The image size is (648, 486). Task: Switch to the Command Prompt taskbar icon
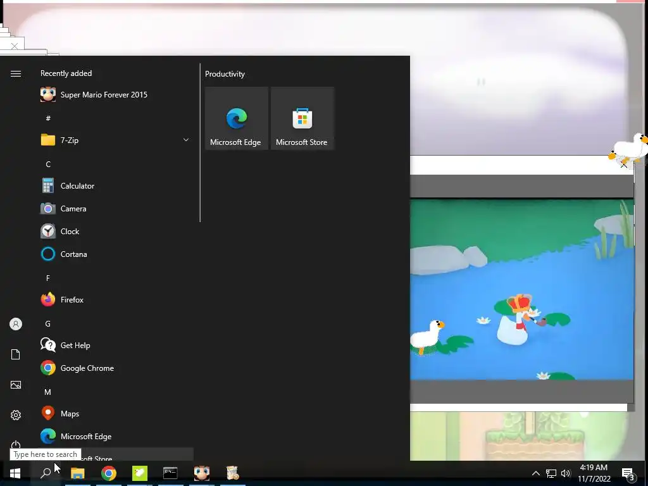point(170,473)
